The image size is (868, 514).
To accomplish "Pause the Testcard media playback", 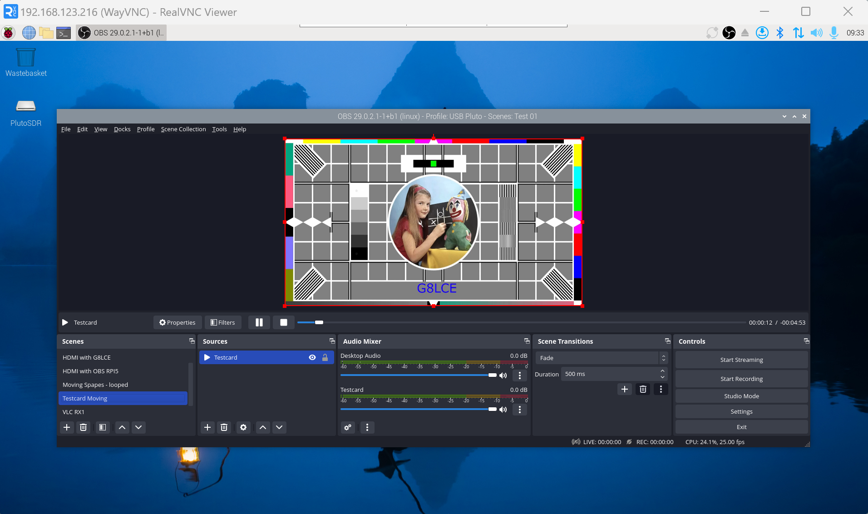I will point(259,322).
